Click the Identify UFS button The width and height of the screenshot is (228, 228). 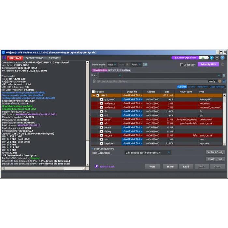pyautogui.click(x=208, y=64)
